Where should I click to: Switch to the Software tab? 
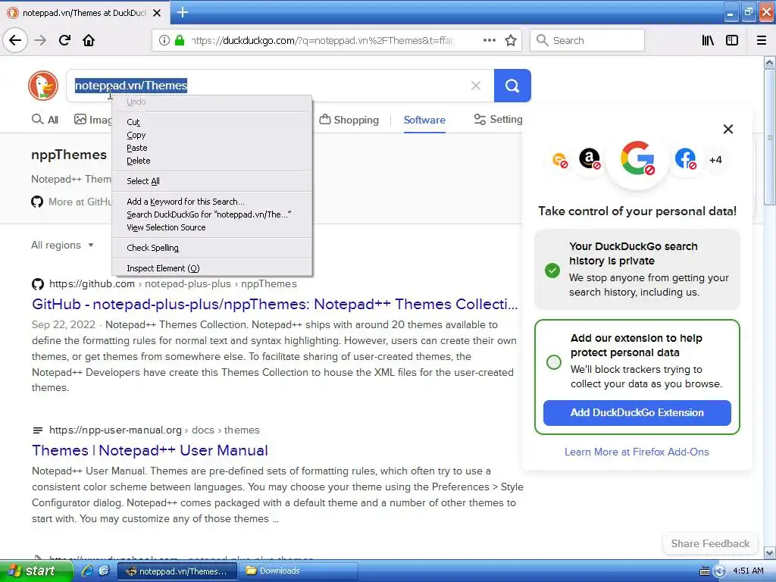tap(424, 120)
